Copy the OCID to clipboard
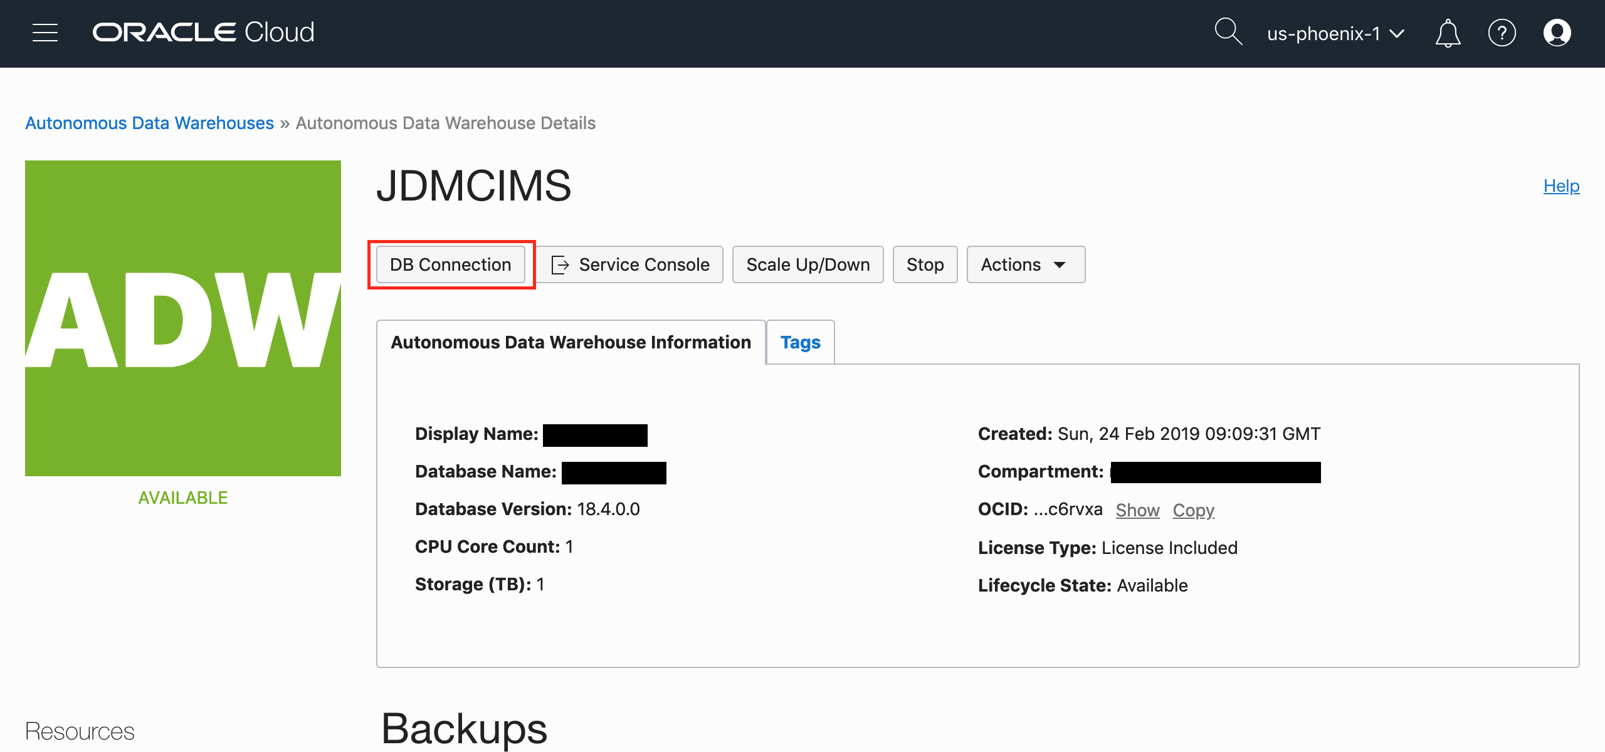 point(1193,510)
